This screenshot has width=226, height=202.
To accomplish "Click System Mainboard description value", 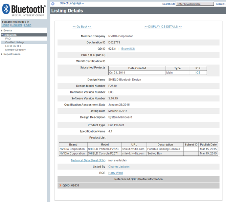I will point(120,117).
